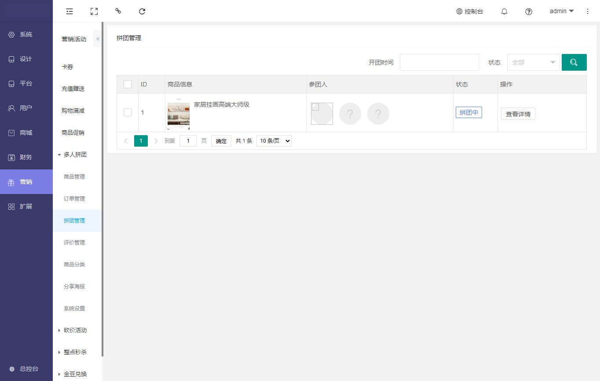600x381 pixels.
Task: Click the 查看详情 button
Action: (x=518, y=114)
